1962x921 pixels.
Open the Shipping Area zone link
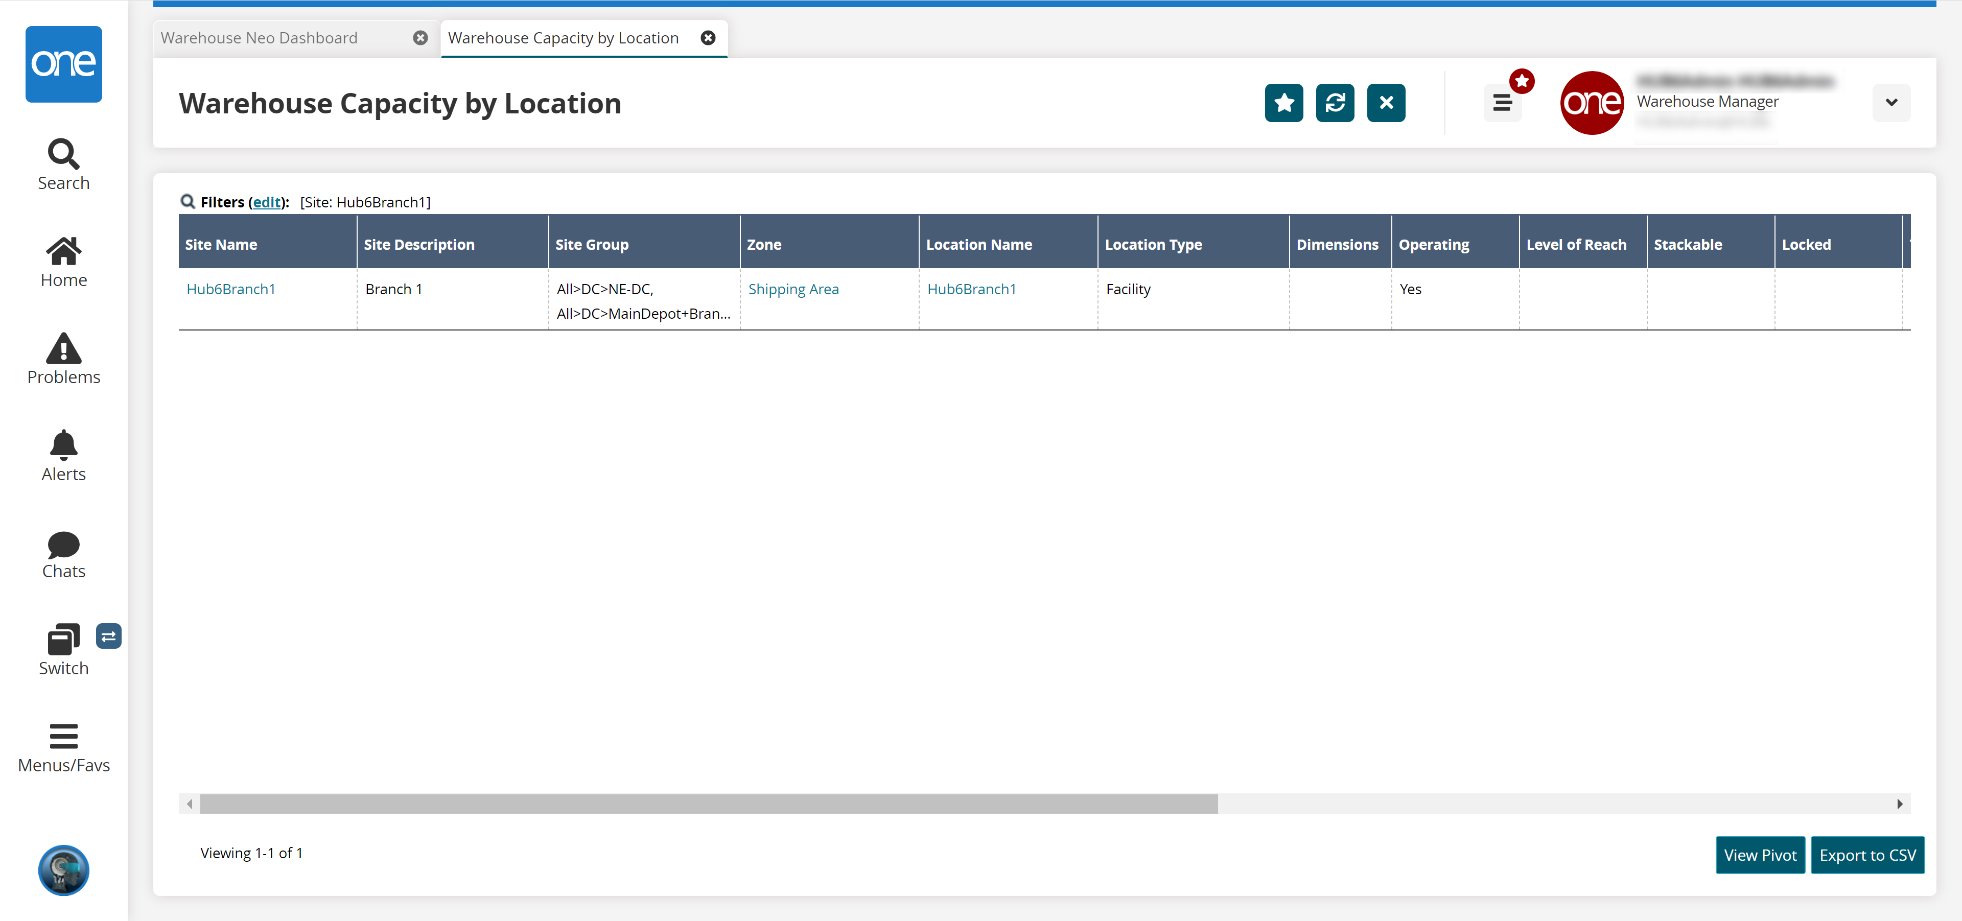[793, 289]
